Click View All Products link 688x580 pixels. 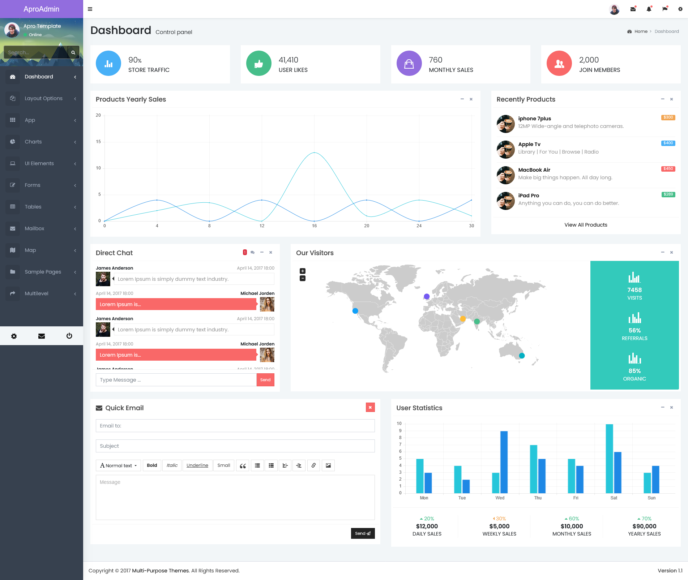click(586, 225)
